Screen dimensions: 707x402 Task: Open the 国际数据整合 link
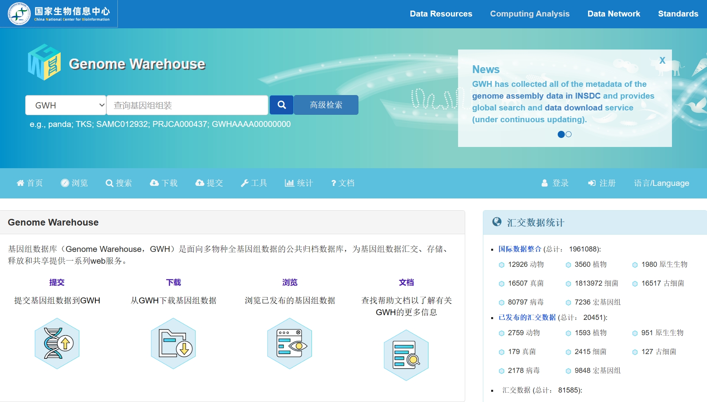click(520, 249)
